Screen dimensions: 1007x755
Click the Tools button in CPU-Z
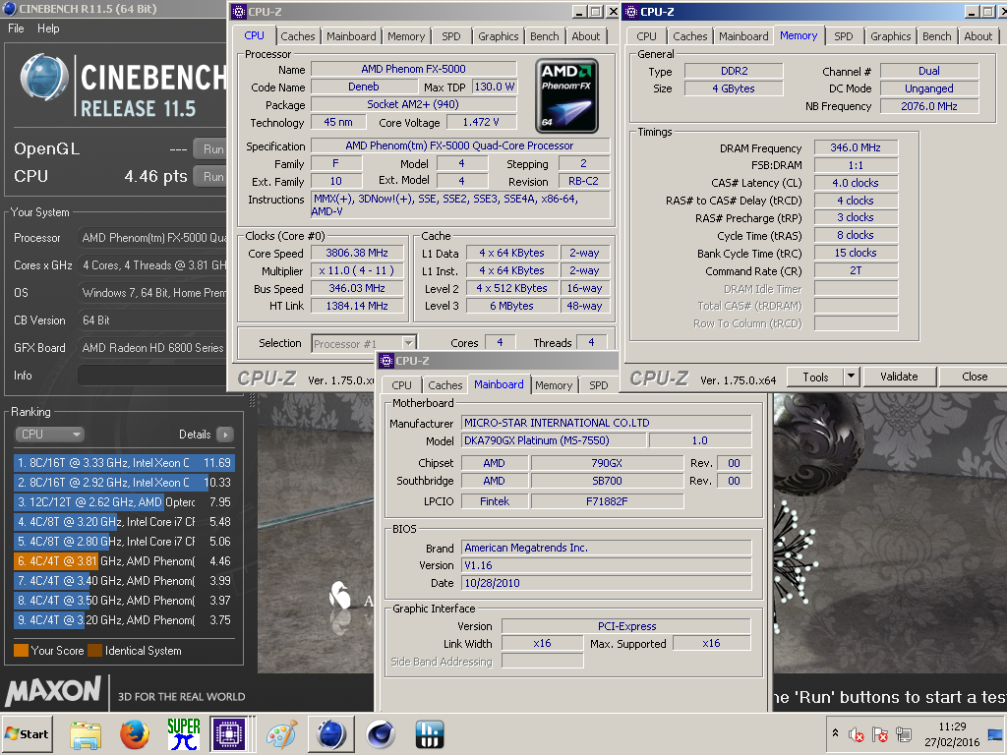click(x=815, y=377)
